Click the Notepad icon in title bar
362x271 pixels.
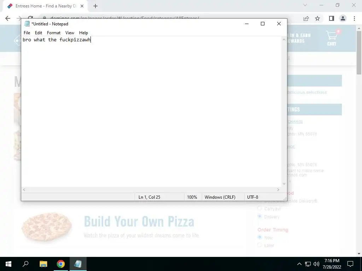[27, 24]
